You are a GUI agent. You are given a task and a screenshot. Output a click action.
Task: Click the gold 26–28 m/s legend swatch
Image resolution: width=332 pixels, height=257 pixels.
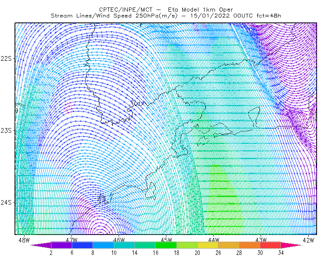[x=229, y=245]
